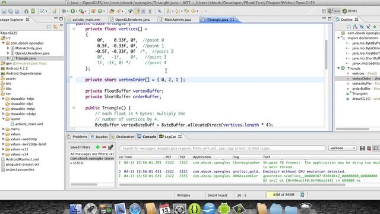Click the New Java Class toolbar icon

tap(100, 11)
